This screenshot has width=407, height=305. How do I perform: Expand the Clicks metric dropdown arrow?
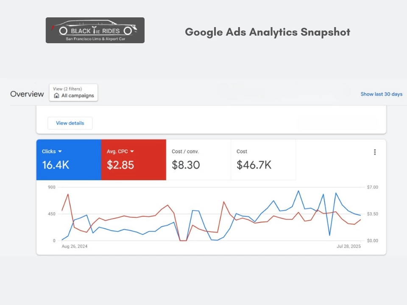point(60,151)
